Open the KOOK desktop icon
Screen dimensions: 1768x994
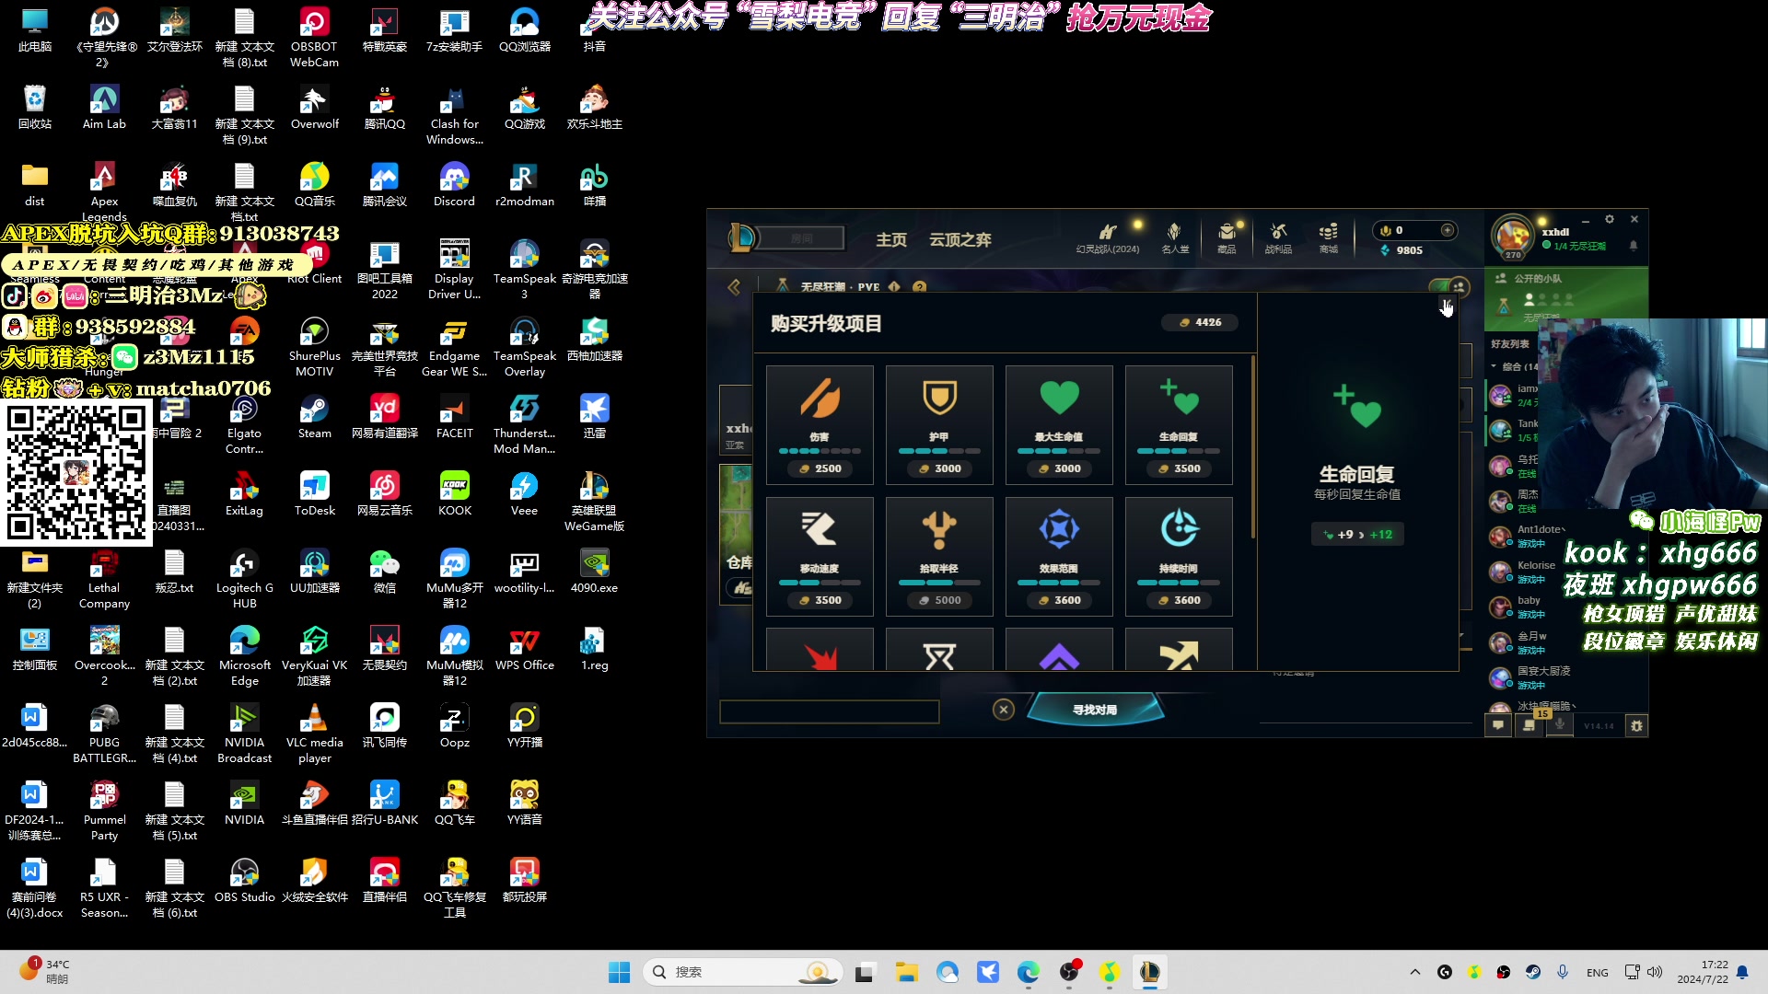454,494
